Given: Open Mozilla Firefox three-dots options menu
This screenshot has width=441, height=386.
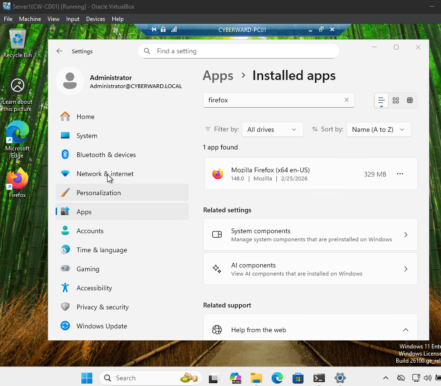Looking at the screenshot, I should click(400, 174).
